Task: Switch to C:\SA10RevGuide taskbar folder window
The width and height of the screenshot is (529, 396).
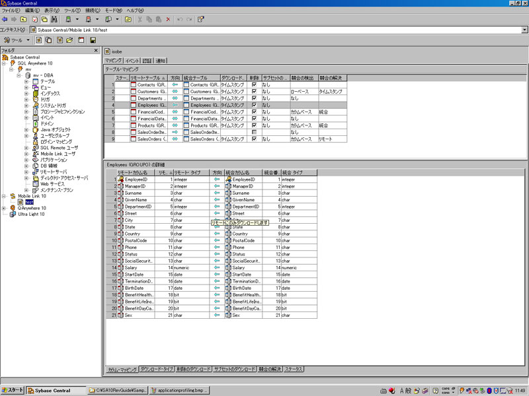Action: pyautogui.click(x=118, y=391)
